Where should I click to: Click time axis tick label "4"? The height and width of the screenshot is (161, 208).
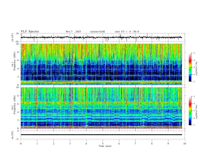tap(86, 144)
